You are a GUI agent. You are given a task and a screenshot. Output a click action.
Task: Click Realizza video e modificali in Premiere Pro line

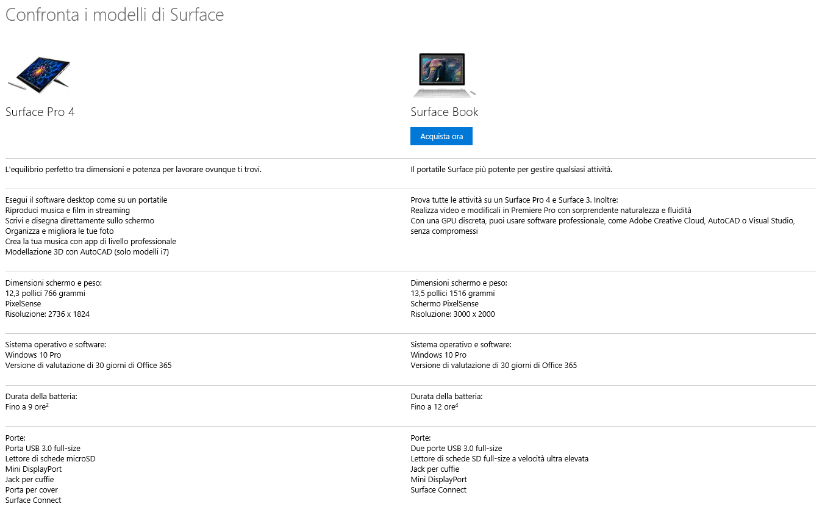pos(551,211)
